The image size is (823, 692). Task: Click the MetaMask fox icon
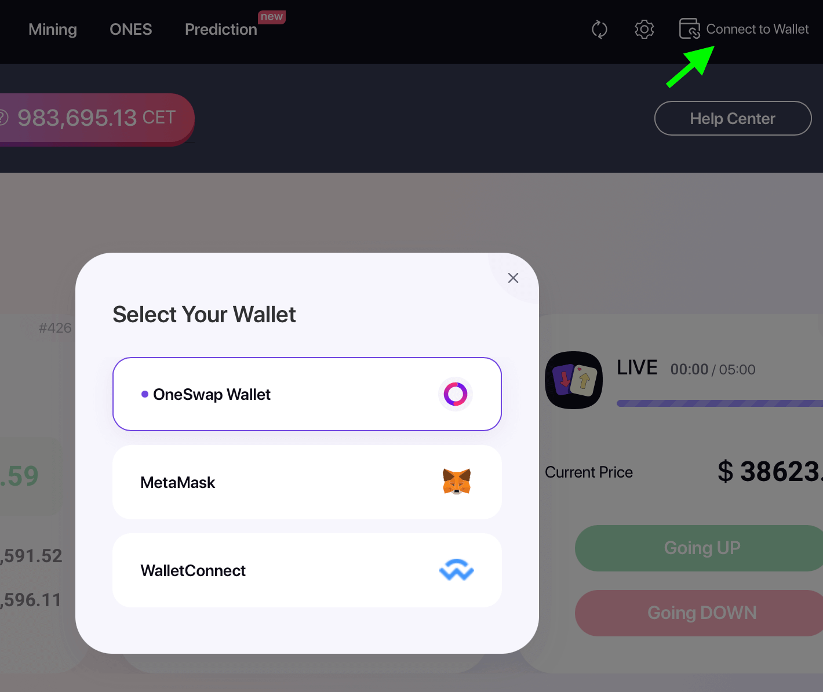pyautogui.click(x=457, y=482)
